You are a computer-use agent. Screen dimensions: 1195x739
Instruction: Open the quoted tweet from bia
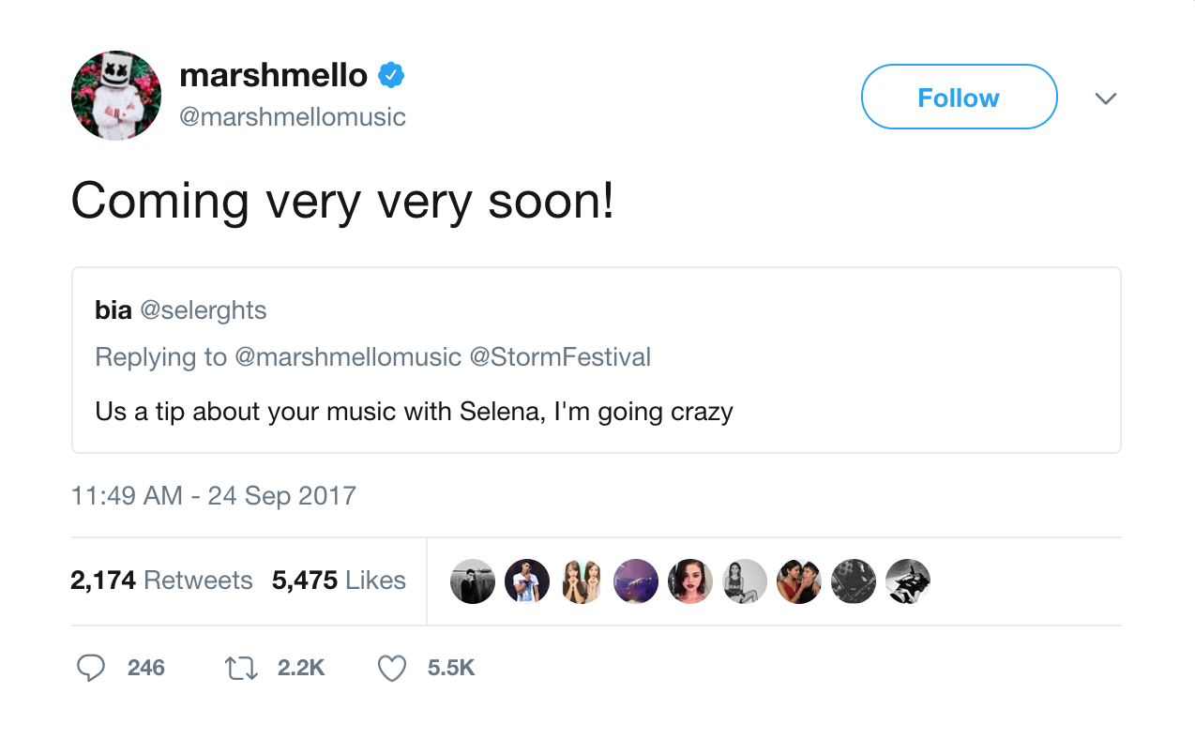[x=596, y=412]
